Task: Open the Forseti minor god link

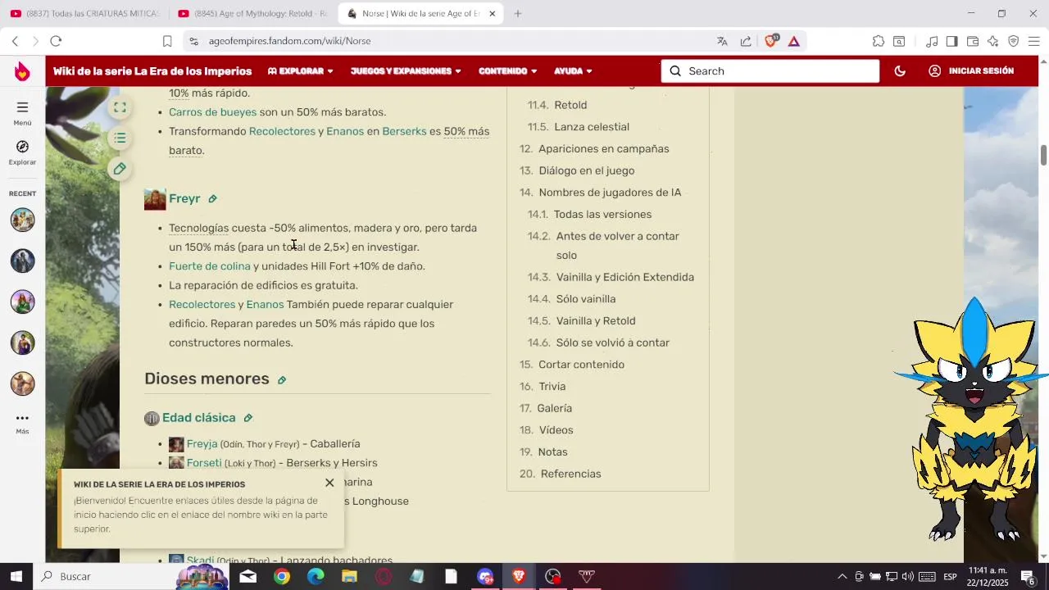Action: 204,463
